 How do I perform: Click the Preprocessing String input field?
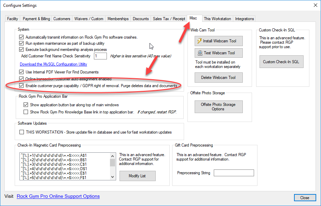(234, 173)
